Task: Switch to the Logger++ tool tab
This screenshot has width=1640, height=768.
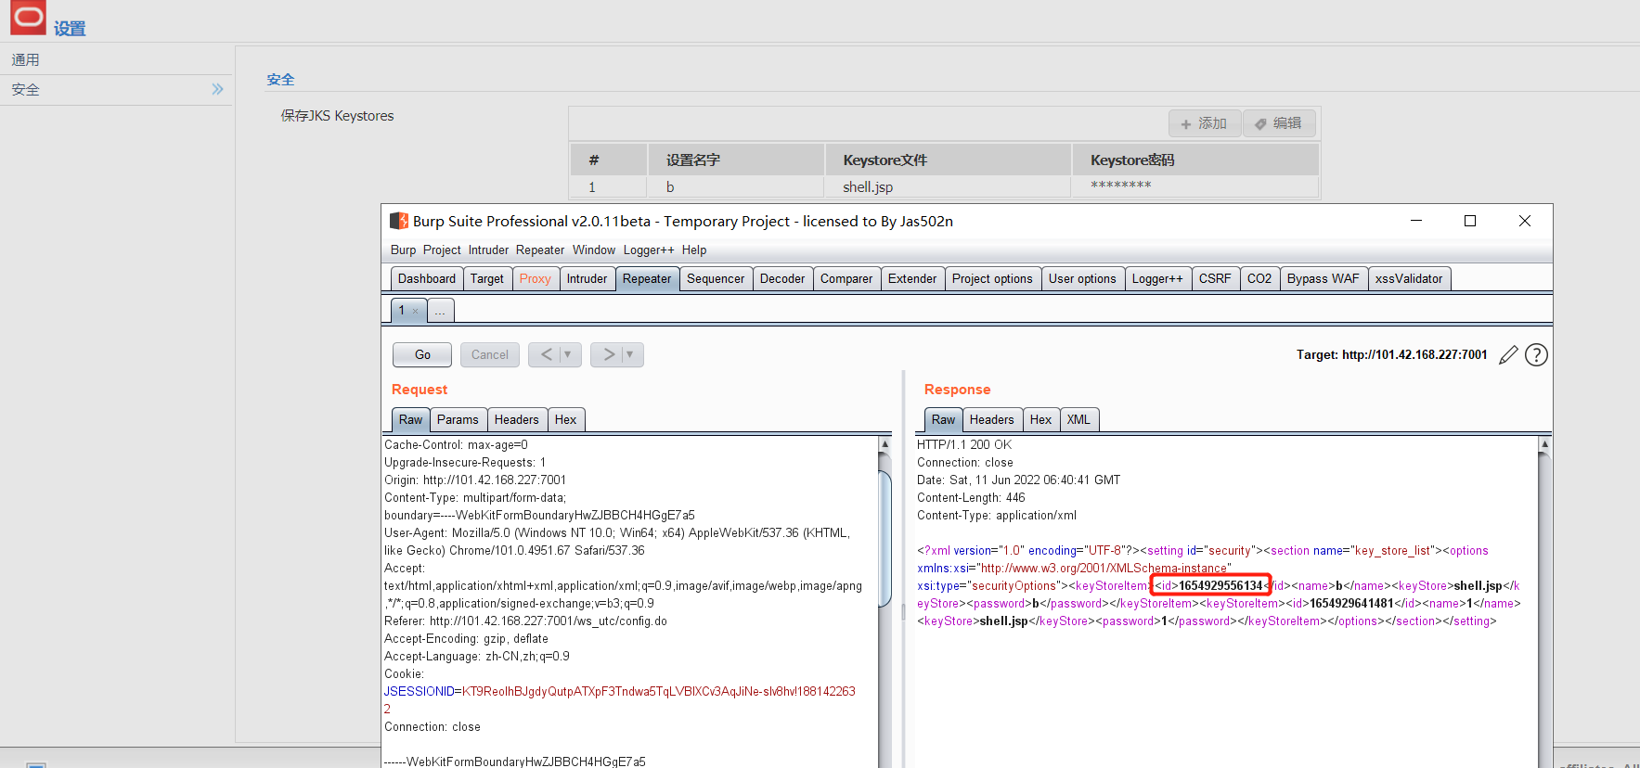Action: (x=1157, y=279)
